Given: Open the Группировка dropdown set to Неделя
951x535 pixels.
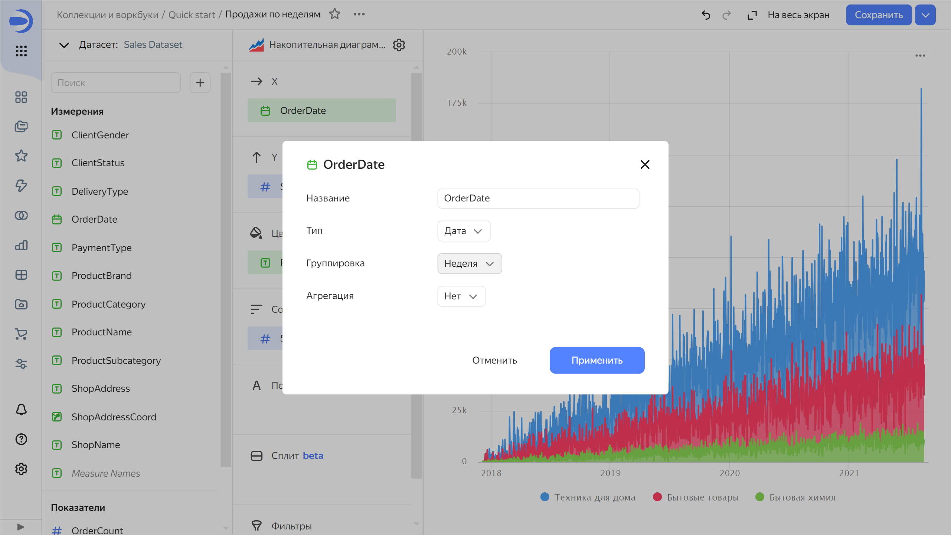Looking at the screenshot, I should coord(469,263).
